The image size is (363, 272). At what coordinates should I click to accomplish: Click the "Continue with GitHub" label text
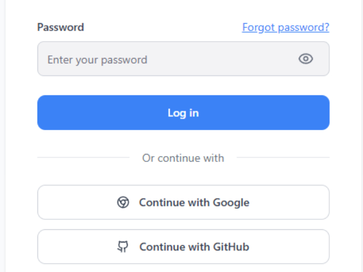pyautogui.click(x=194, y=247)
